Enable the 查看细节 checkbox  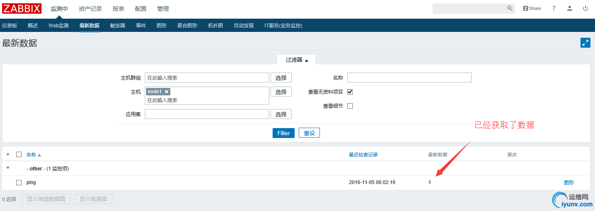click(x=350, y=106)
